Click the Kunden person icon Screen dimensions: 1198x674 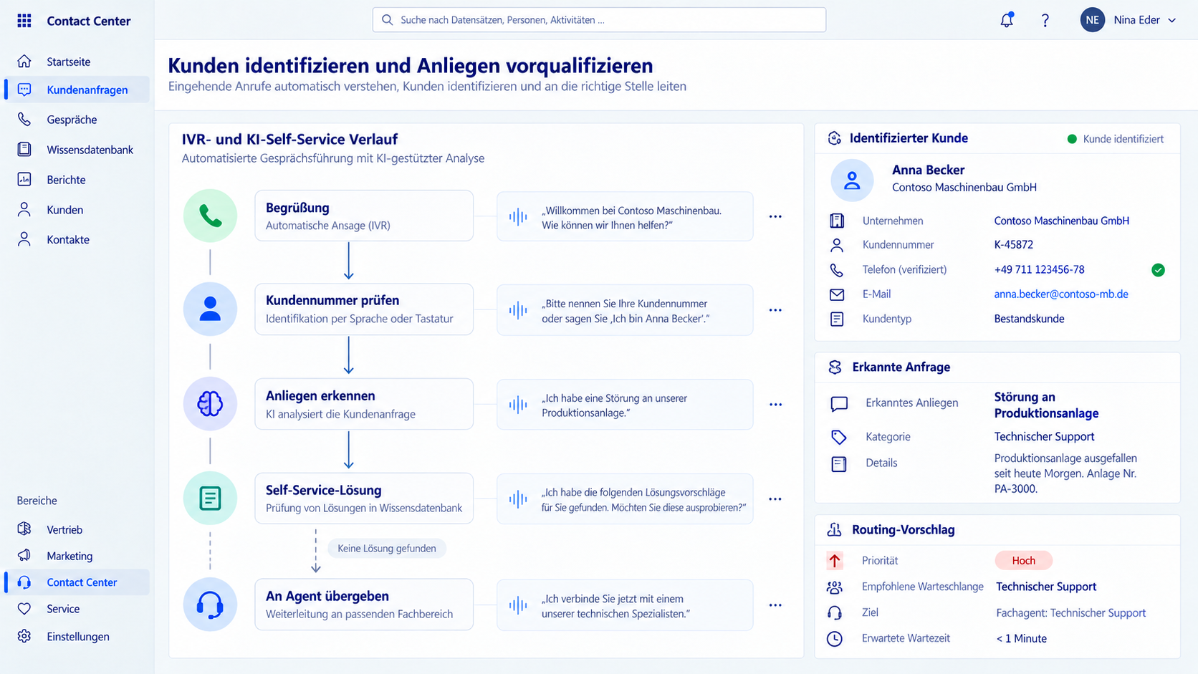(x=24, y=210)
